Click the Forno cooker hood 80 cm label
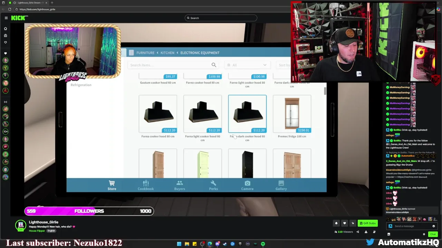Image resolution: width=442 pixels, height=248 pixels. coord(202,83)
